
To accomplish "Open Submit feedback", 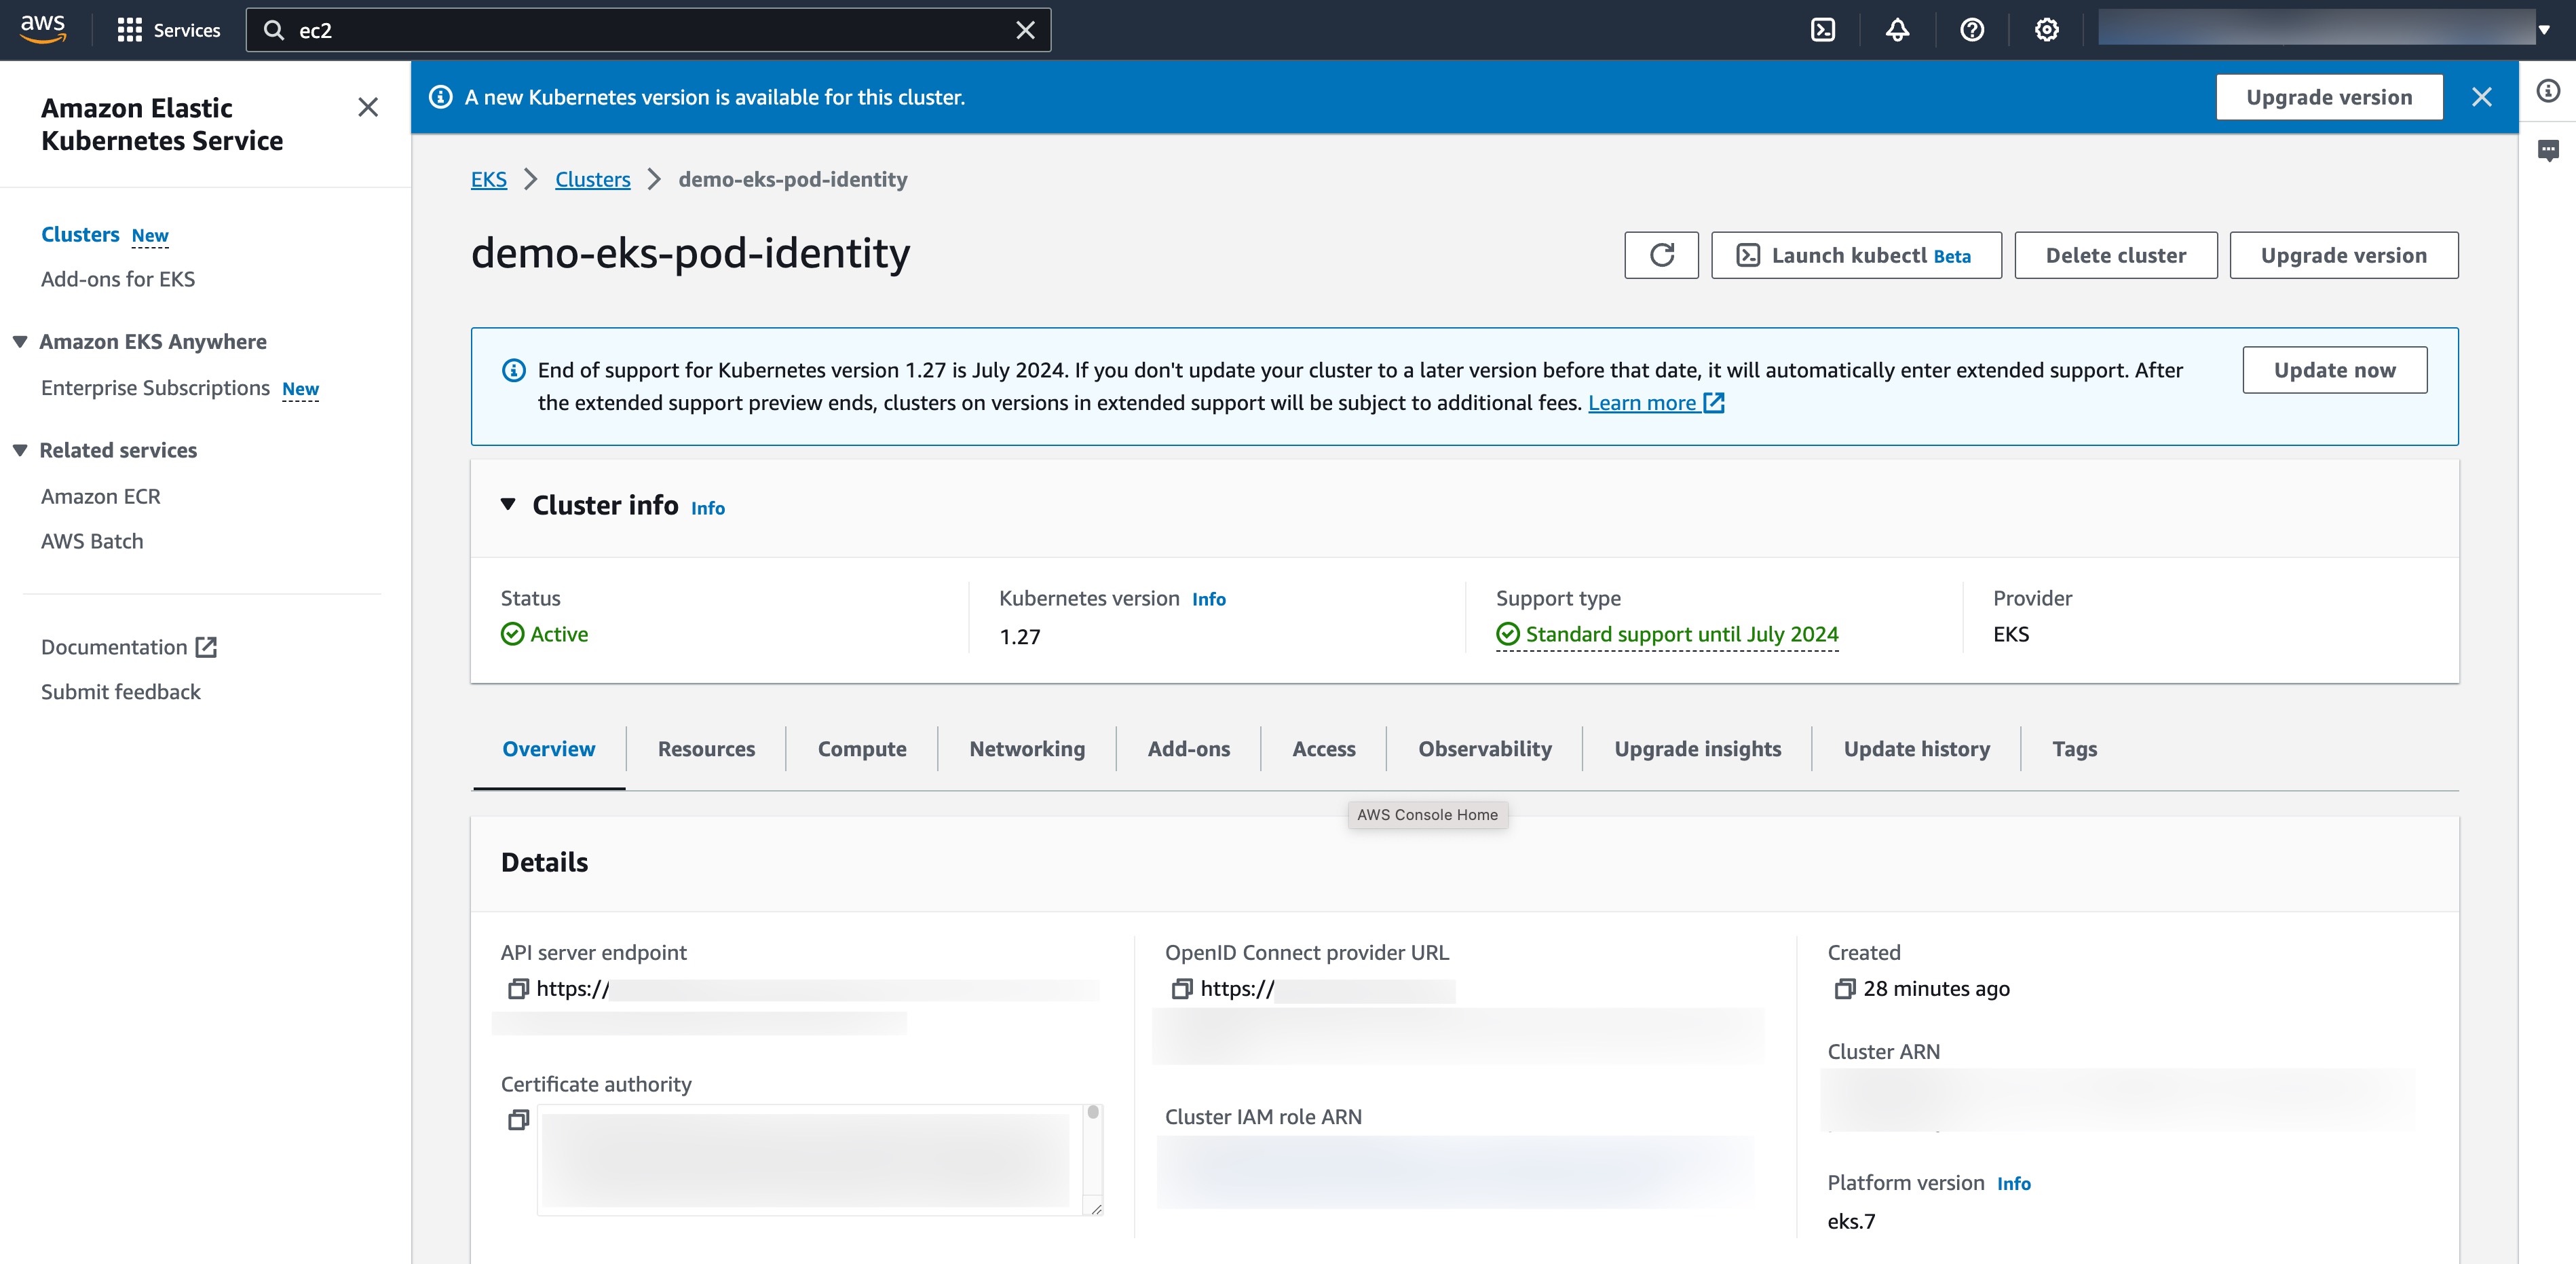I will (x=120, y=692).
